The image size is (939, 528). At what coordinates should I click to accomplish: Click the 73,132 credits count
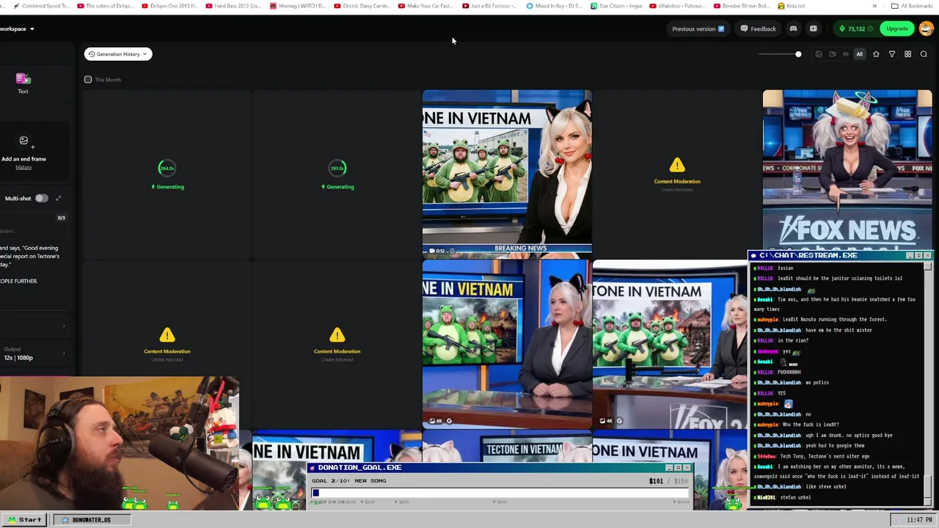(x=856, y=29)
